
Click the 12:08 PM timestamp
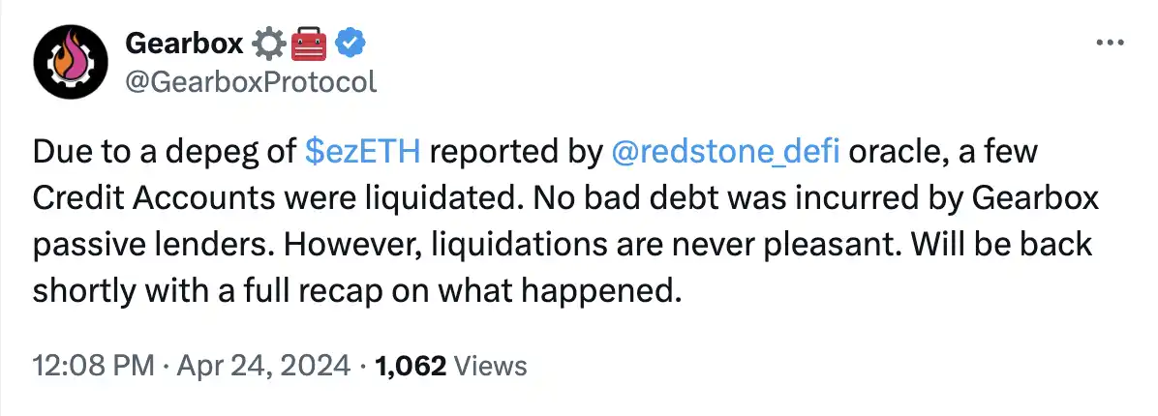click(93, 366)
